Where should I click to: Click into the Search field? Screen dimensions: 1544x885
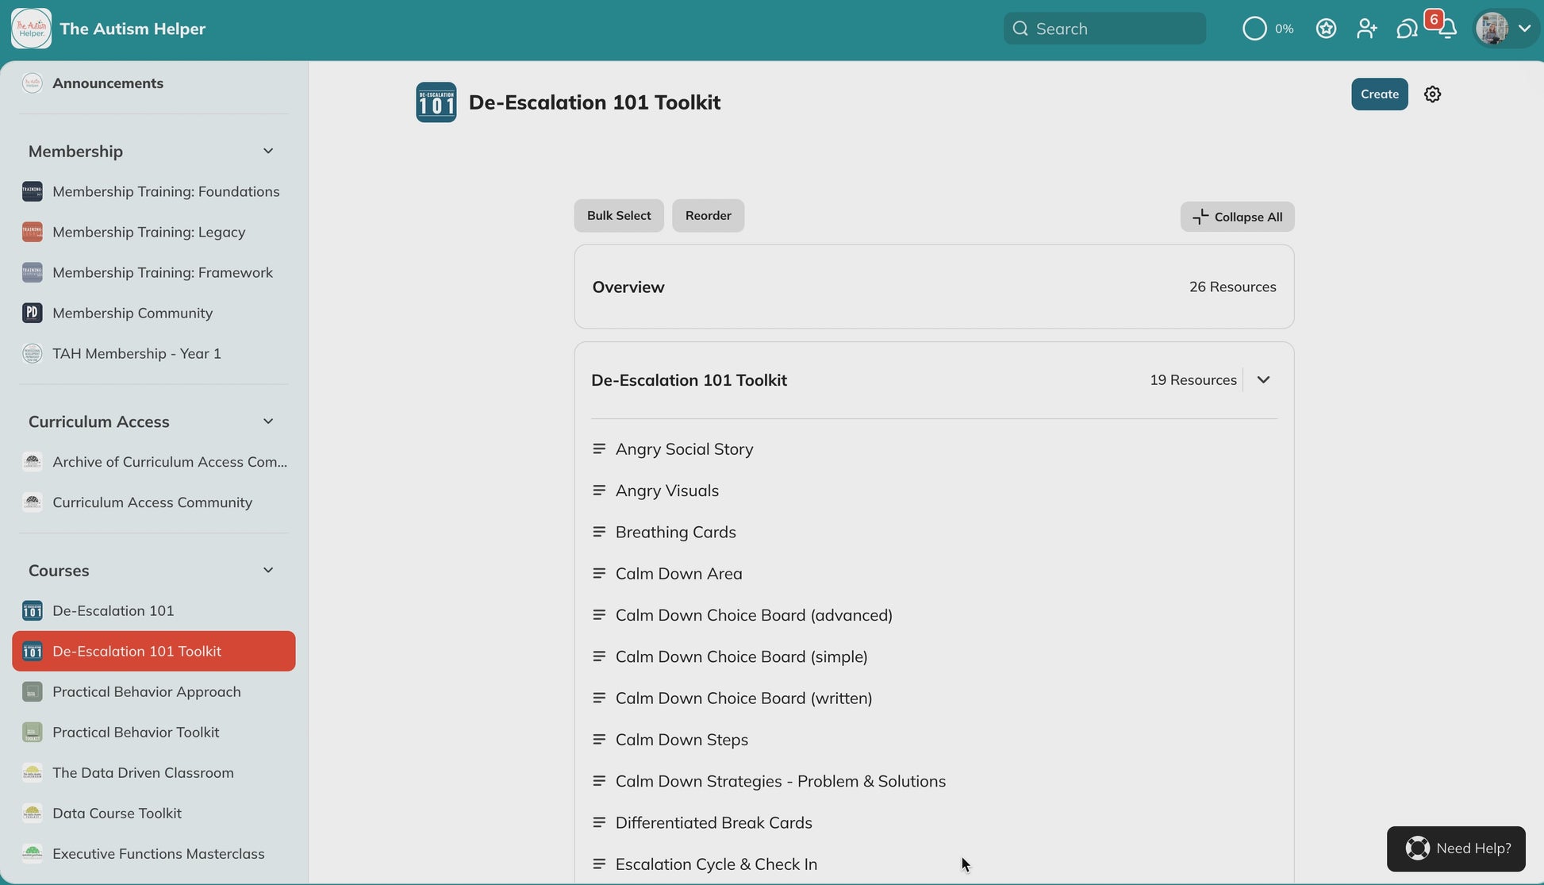point(1115,29)
